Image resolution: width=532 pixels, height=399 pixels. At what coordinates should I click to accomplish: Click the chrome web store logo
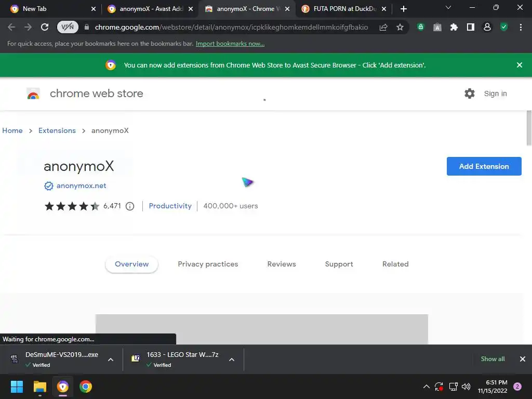[33, 94]
